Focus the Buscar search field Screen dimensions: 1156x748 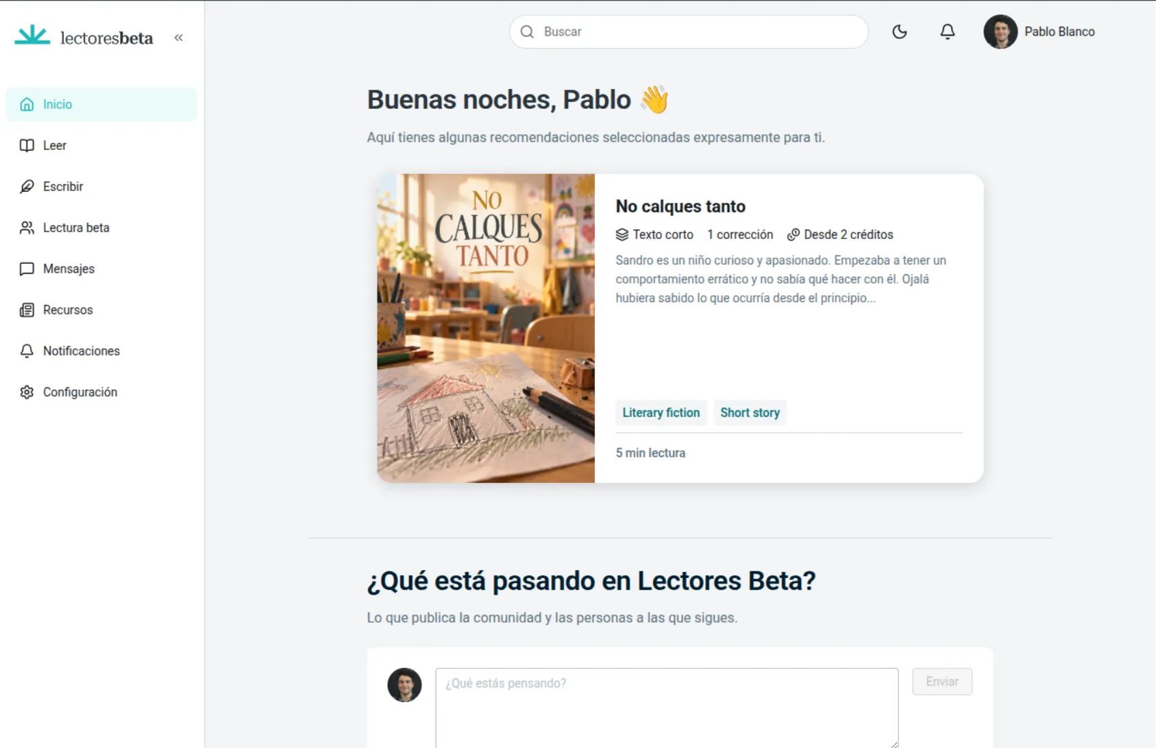(689, 32)
